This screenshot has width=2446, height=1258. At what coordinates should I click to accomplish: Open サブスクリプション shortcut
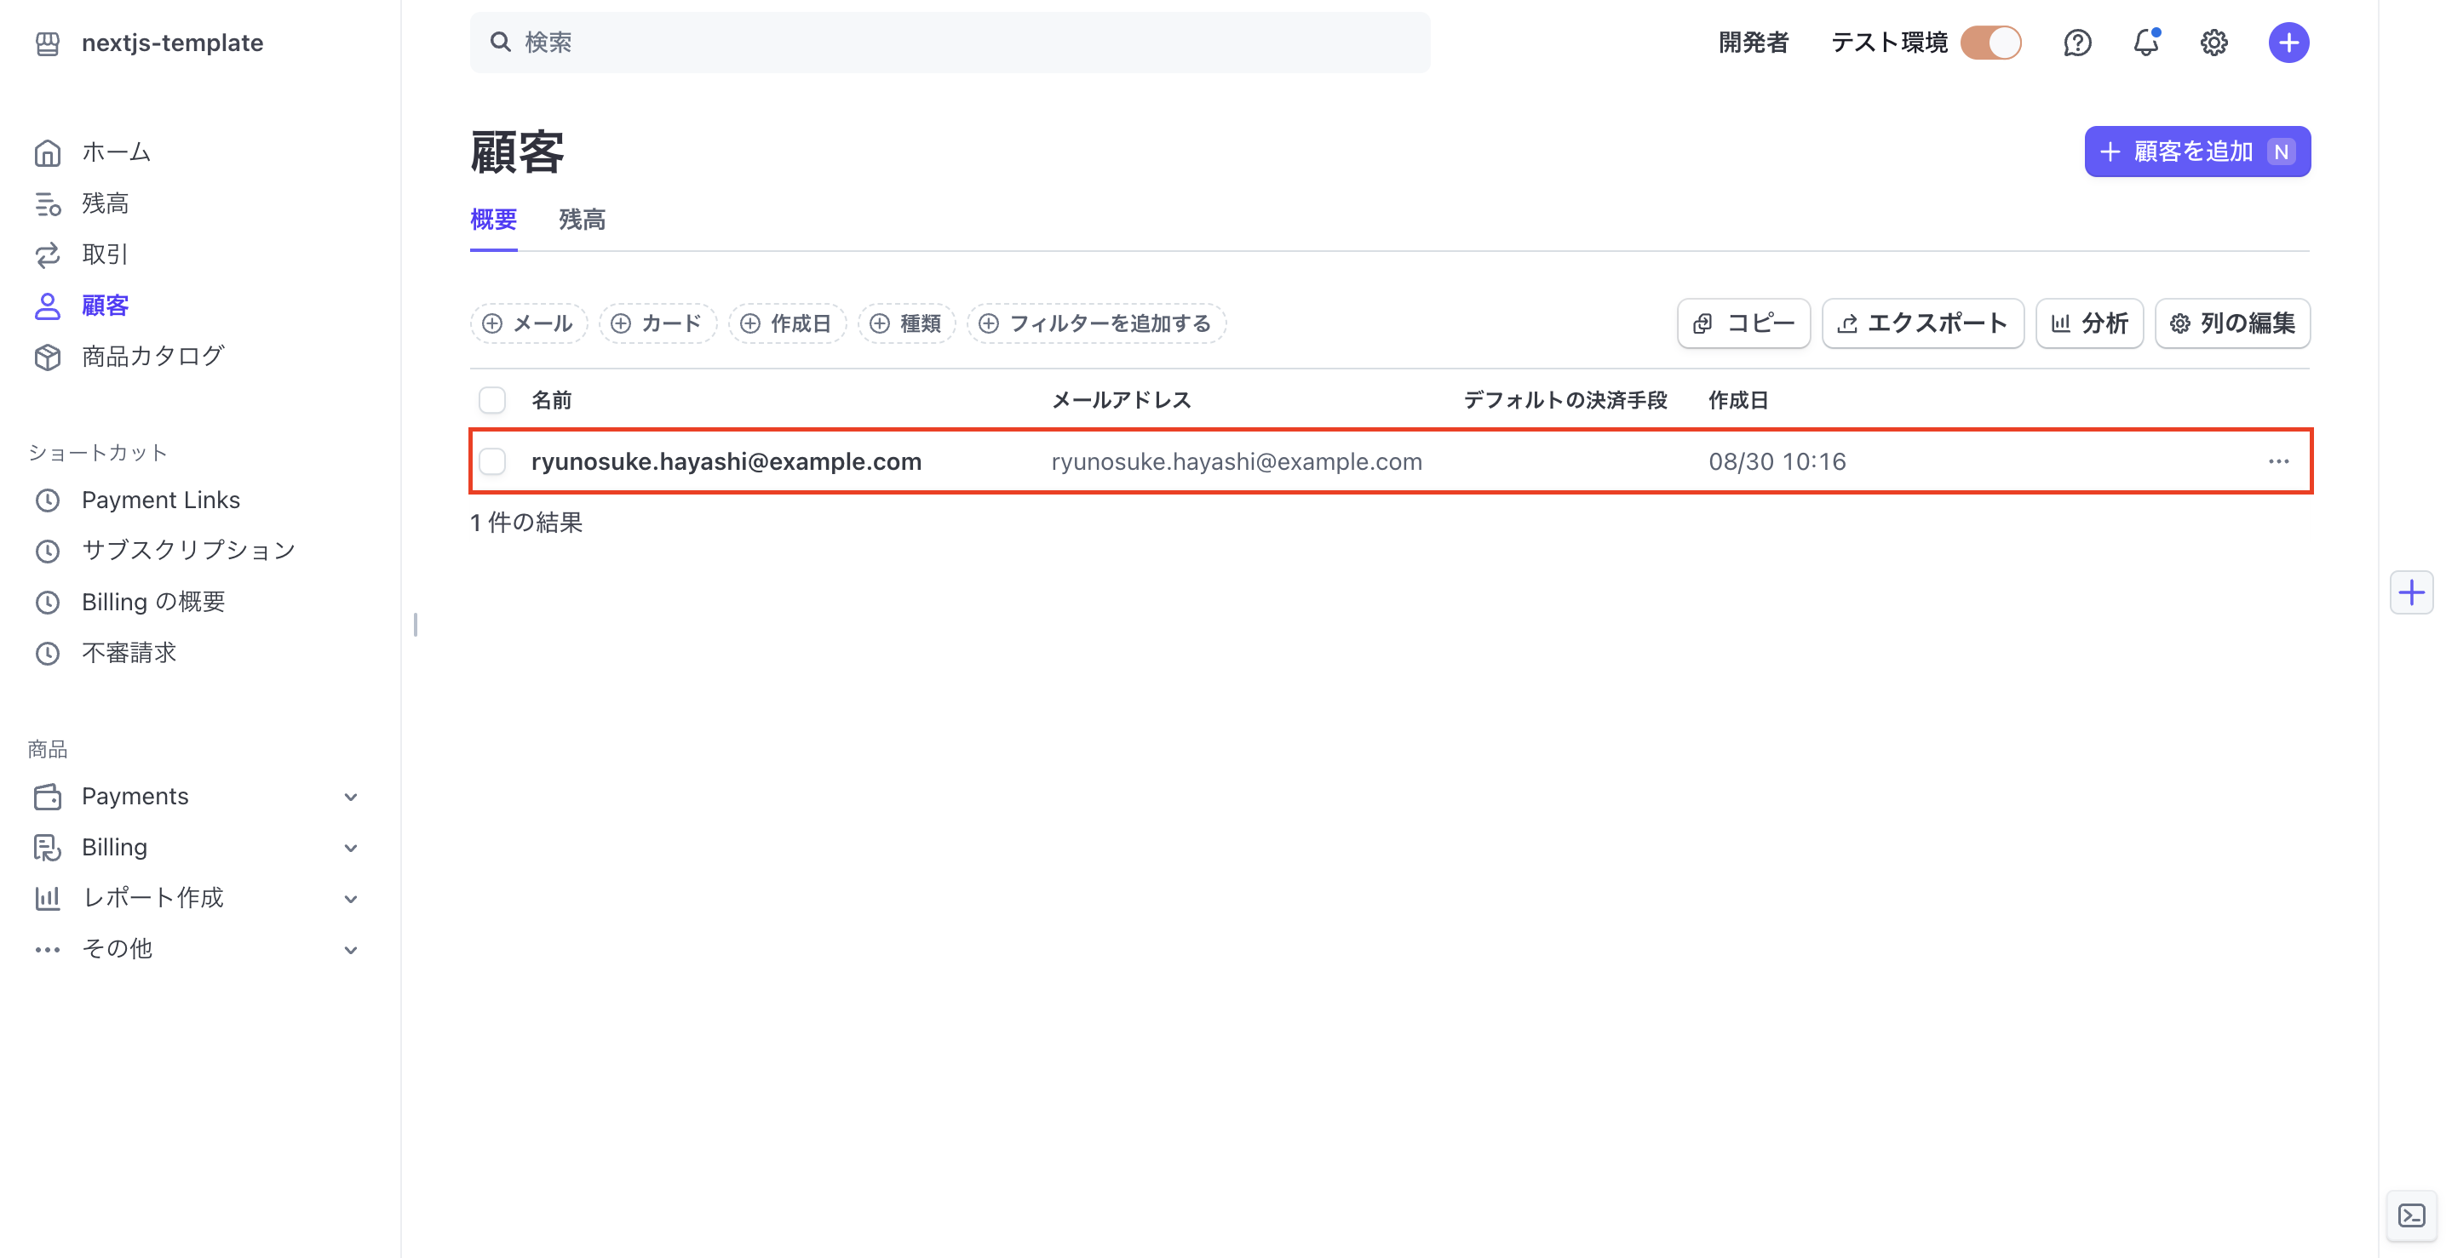tap(188, 550)
